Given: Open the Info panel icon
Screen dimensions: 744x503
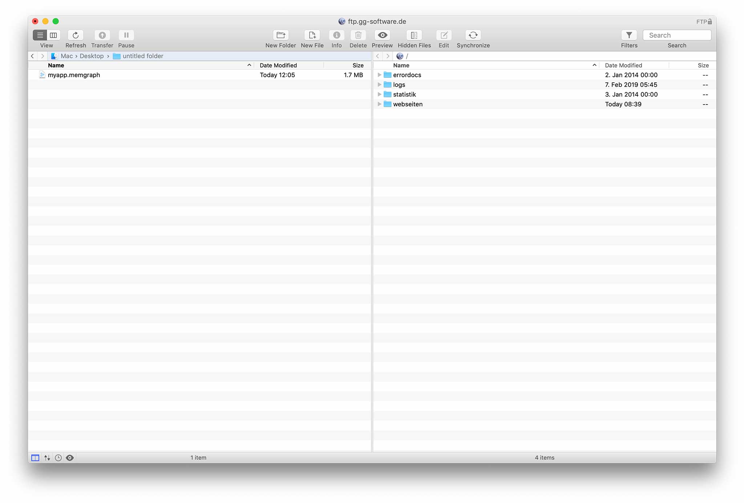Looking at the screenshot, I should (336, 35).
